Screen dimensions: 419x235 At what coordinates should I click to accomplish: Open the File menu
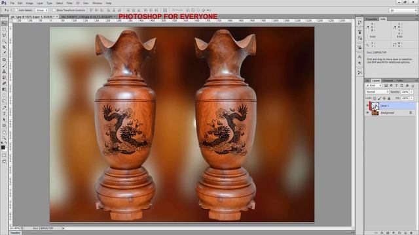pos(12,3)
